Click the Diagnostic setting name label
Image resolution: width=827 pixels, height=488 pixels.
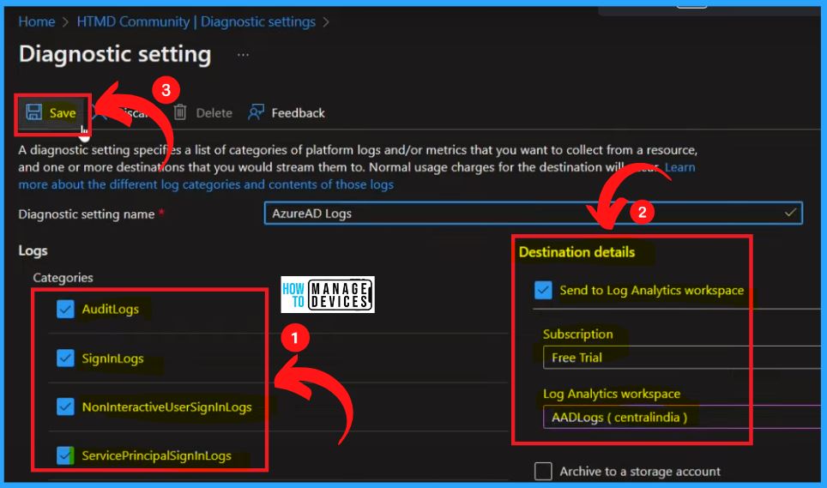87,214
